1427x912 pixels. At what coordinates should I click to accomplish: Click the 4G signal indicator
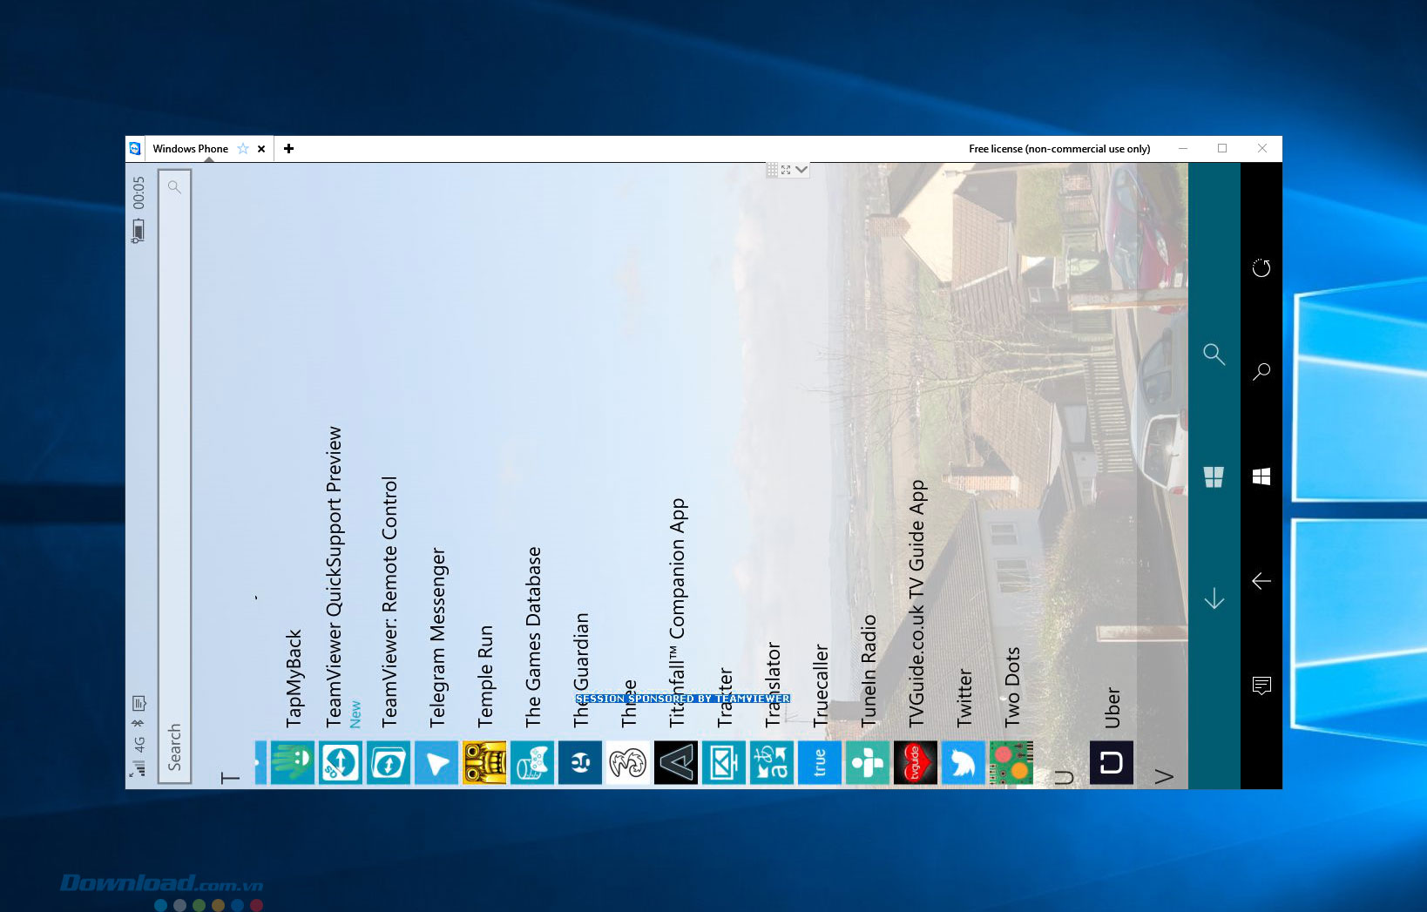(x=139, y=745)
